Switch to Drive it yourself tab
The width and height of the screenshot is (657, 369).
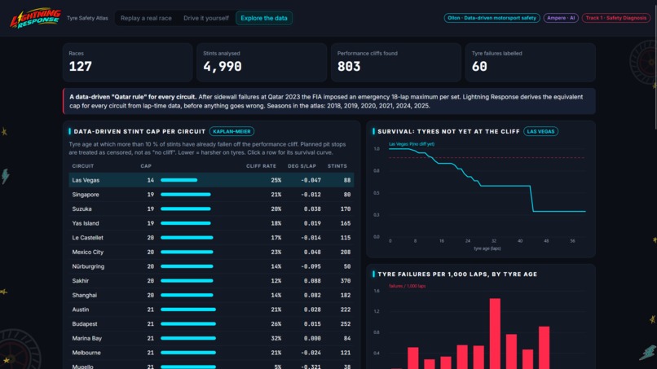206,18
